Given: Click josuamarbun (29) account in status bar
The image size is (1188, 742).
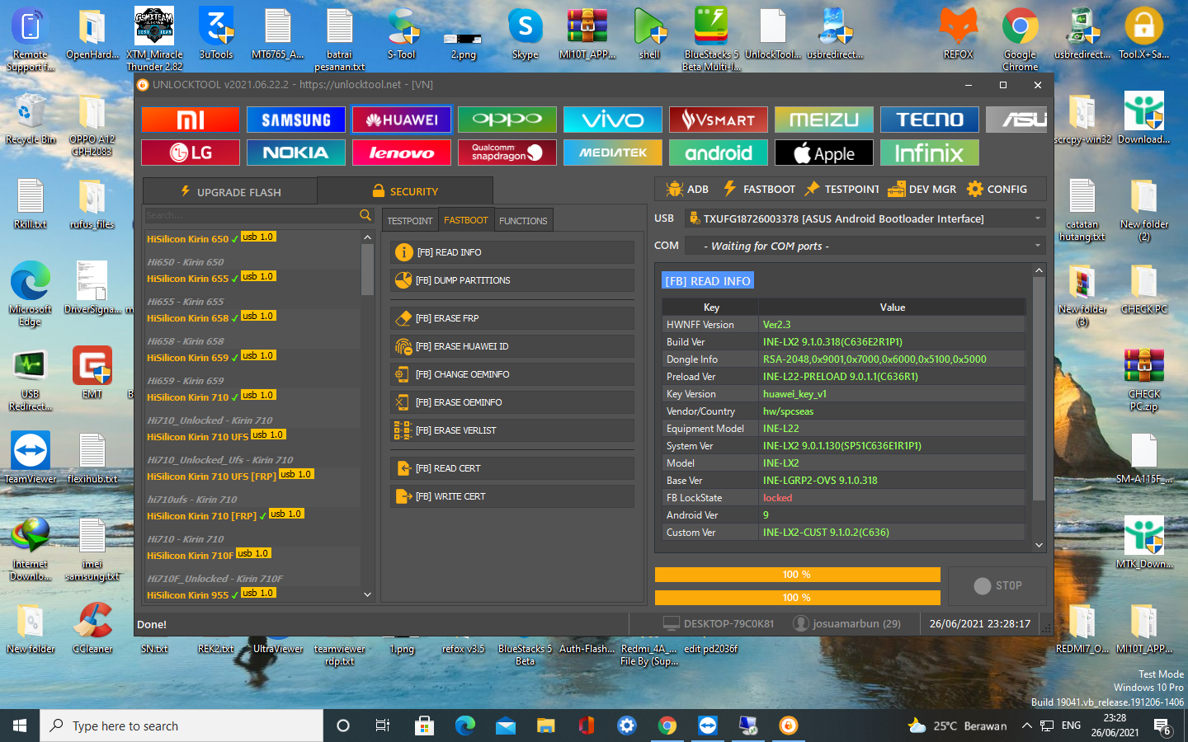Looking at the screenshot, I should (847, 624).
